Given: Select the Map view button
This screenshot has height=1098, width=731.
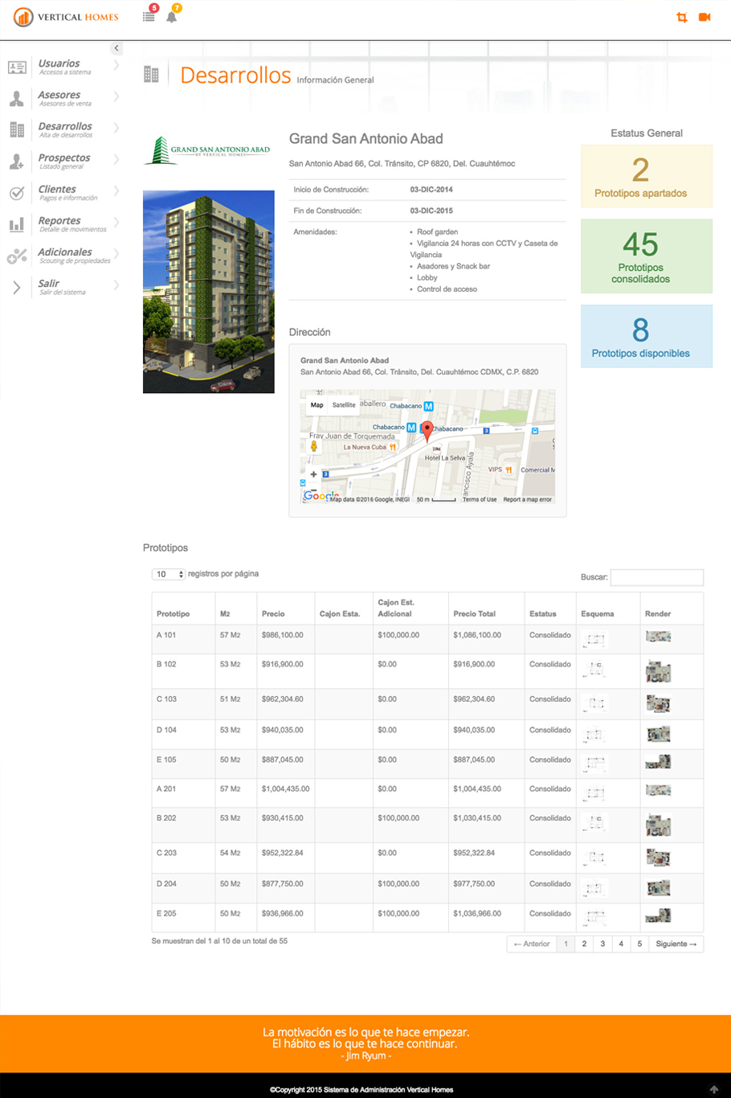Looking at the screenshot, I should (x=317, y=405).
